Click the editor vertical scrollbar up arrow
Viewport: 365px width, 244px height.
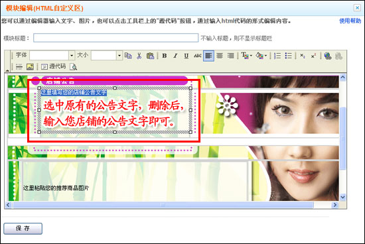(x=342, y=77)
